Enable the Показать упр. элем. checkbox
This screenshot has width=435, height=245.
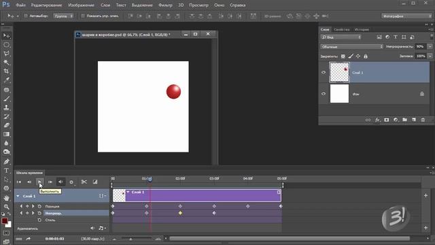[83, 16]
